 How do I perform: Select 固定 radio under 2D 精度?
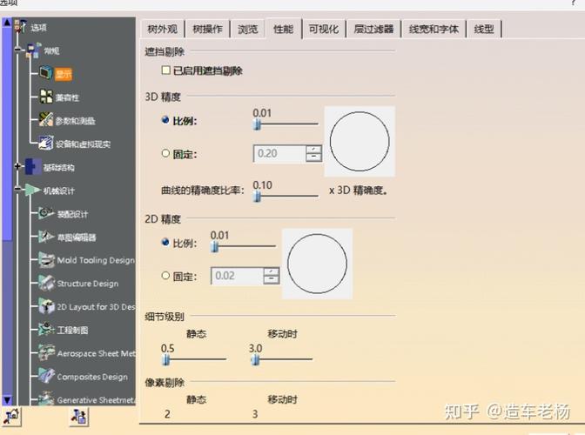[x=165, y=276]
